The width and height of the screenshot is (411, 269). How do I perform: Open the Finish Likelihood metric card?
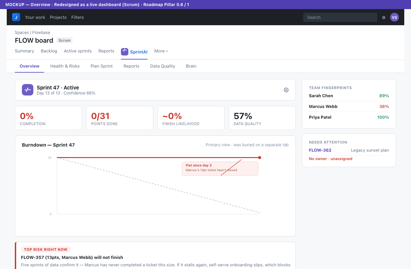coord(191,118)
